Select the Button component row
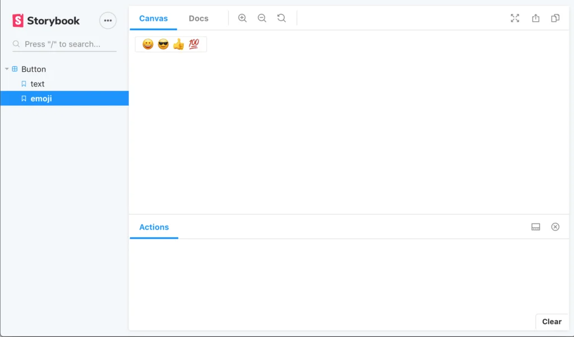 point(64,69)
